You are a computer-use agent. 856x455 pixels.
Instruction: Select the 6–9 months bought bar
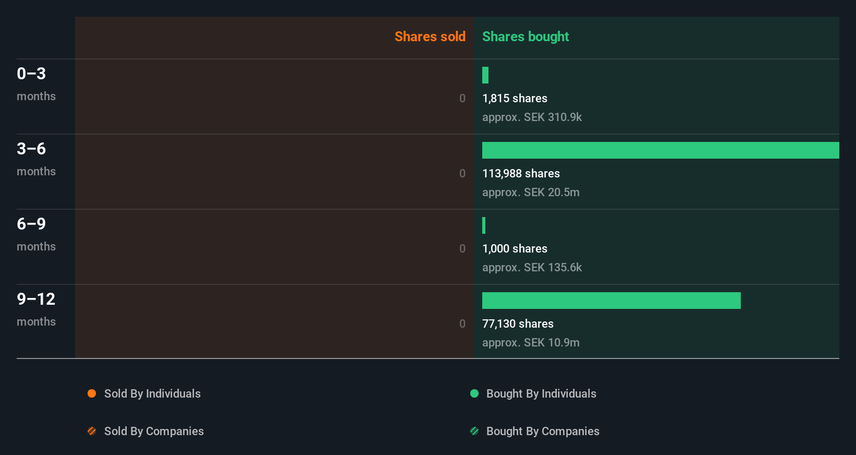[484, 225]
